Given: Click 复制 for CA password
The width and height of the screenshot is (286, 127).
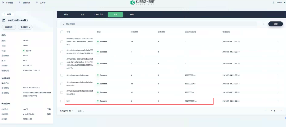Looking at the screenshot, I should [x=49, y=114].
